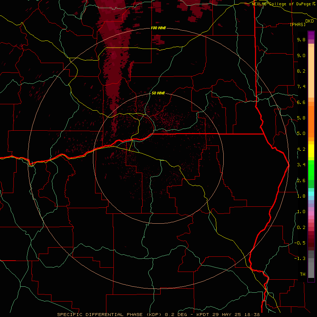Image resolution: width=317 pixels, height=317 pixels.
Task: Click the '0.2 DEG' elevation text in the caption
Action: coord(176,315)
